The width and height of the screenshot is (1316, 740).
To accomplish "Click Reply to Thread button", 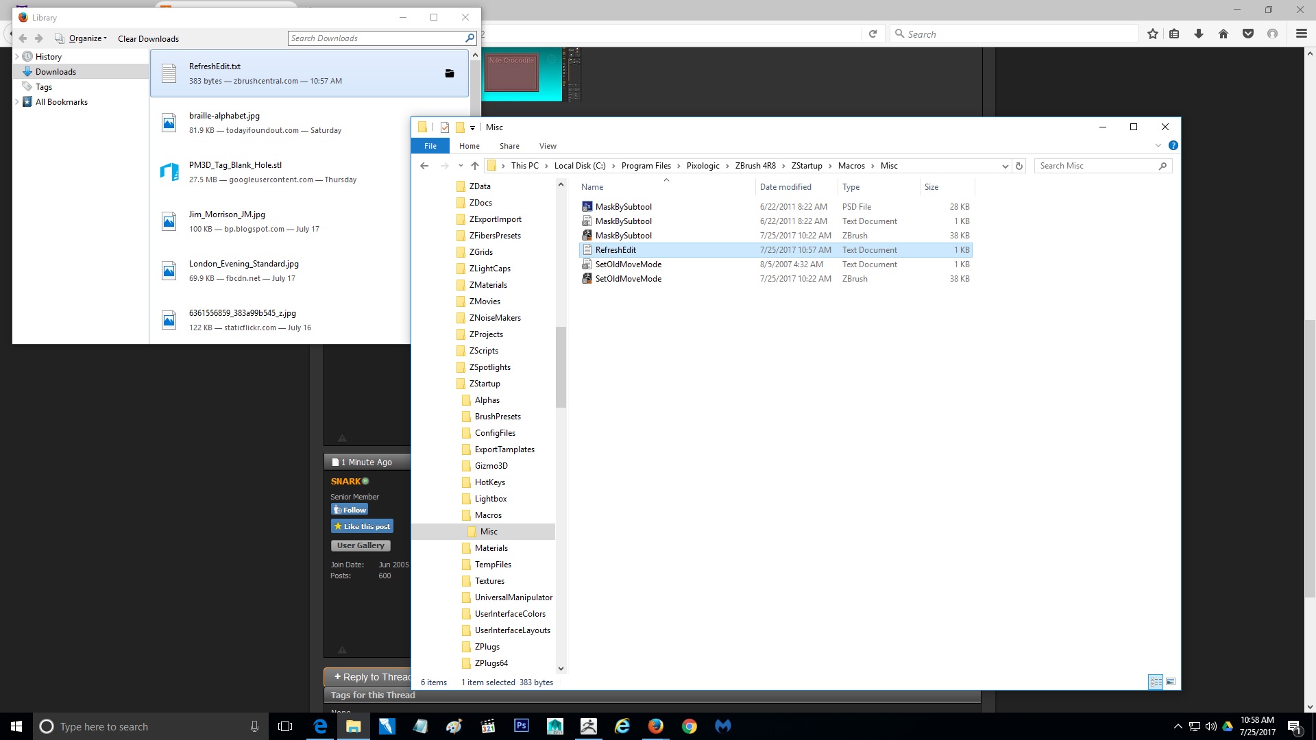I will coord(369,677).
